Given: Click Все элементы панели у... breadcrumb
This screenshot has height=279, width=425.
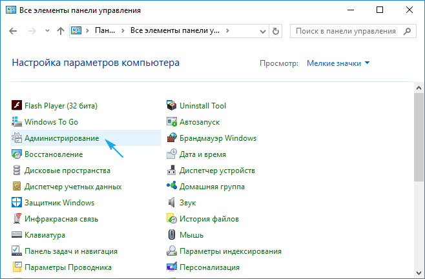Looking at the screenshot, I should pos(175,30).
